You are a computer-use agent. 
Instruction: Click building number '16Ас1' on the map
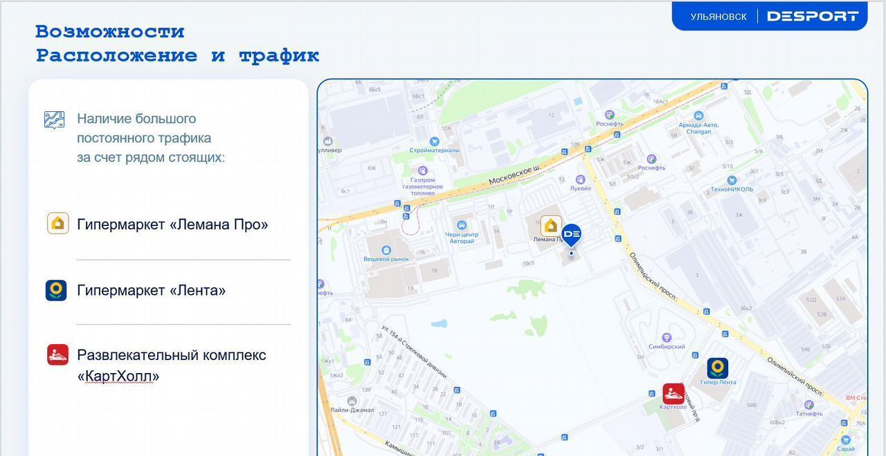[660, 102]
